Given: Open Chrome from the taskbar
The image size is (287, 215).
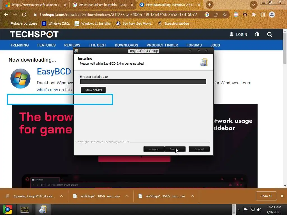Looking at the screenshot, I should tap(8, 209).
